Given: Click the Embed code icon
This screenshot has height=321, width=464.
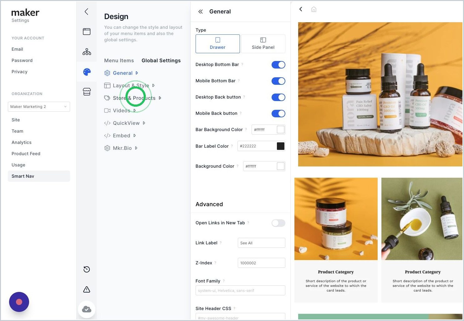Looking at the screenshot, I should coord(107,135).
